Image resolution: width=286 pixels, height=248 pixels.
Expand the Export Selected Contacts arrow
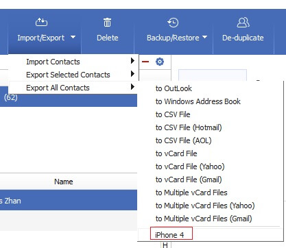point(132,74)
